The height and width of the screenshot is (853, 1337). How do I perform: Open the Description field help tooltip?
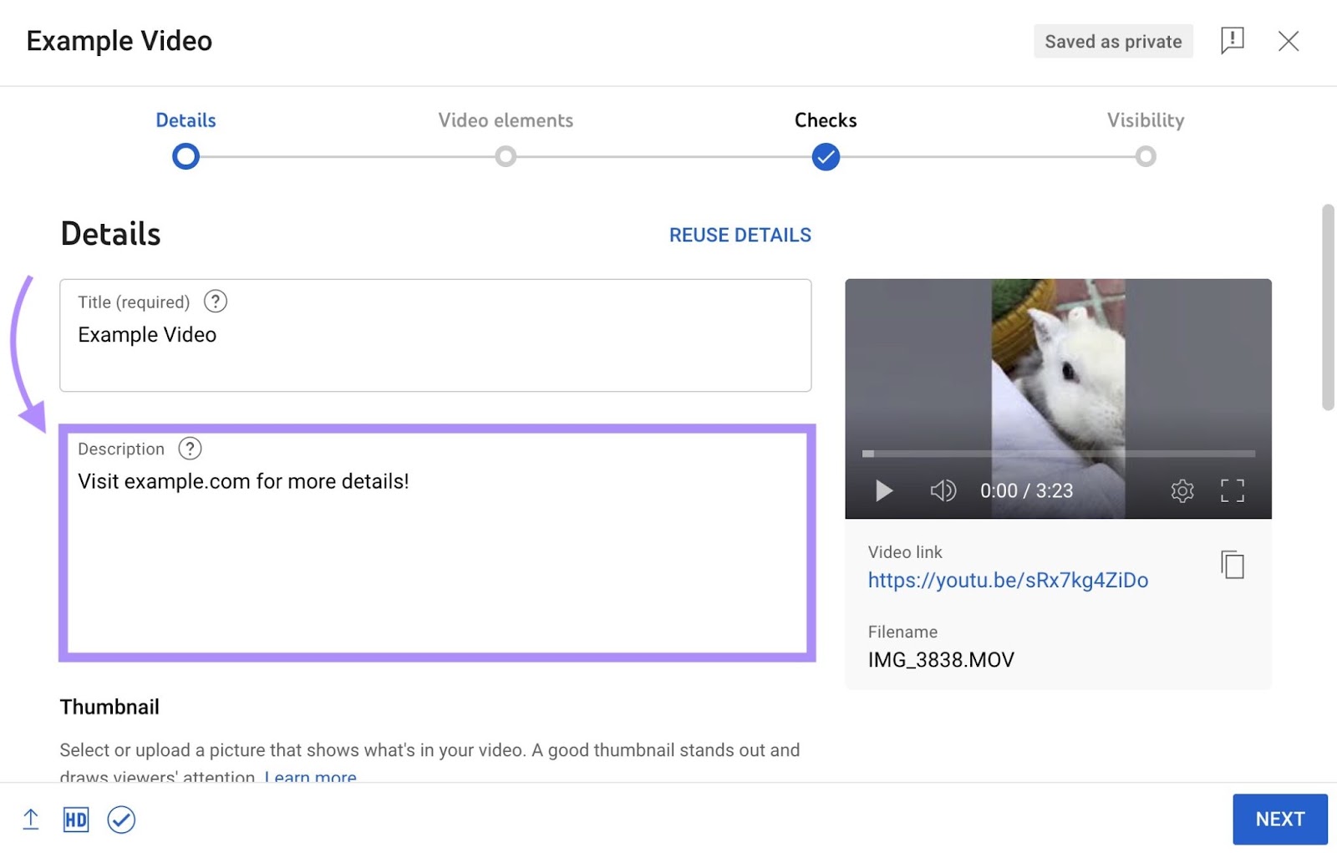tap(190, 449)
